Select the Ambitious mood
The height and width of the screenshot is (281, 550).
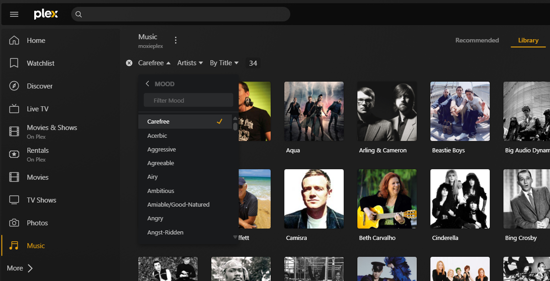coord(185,191)
